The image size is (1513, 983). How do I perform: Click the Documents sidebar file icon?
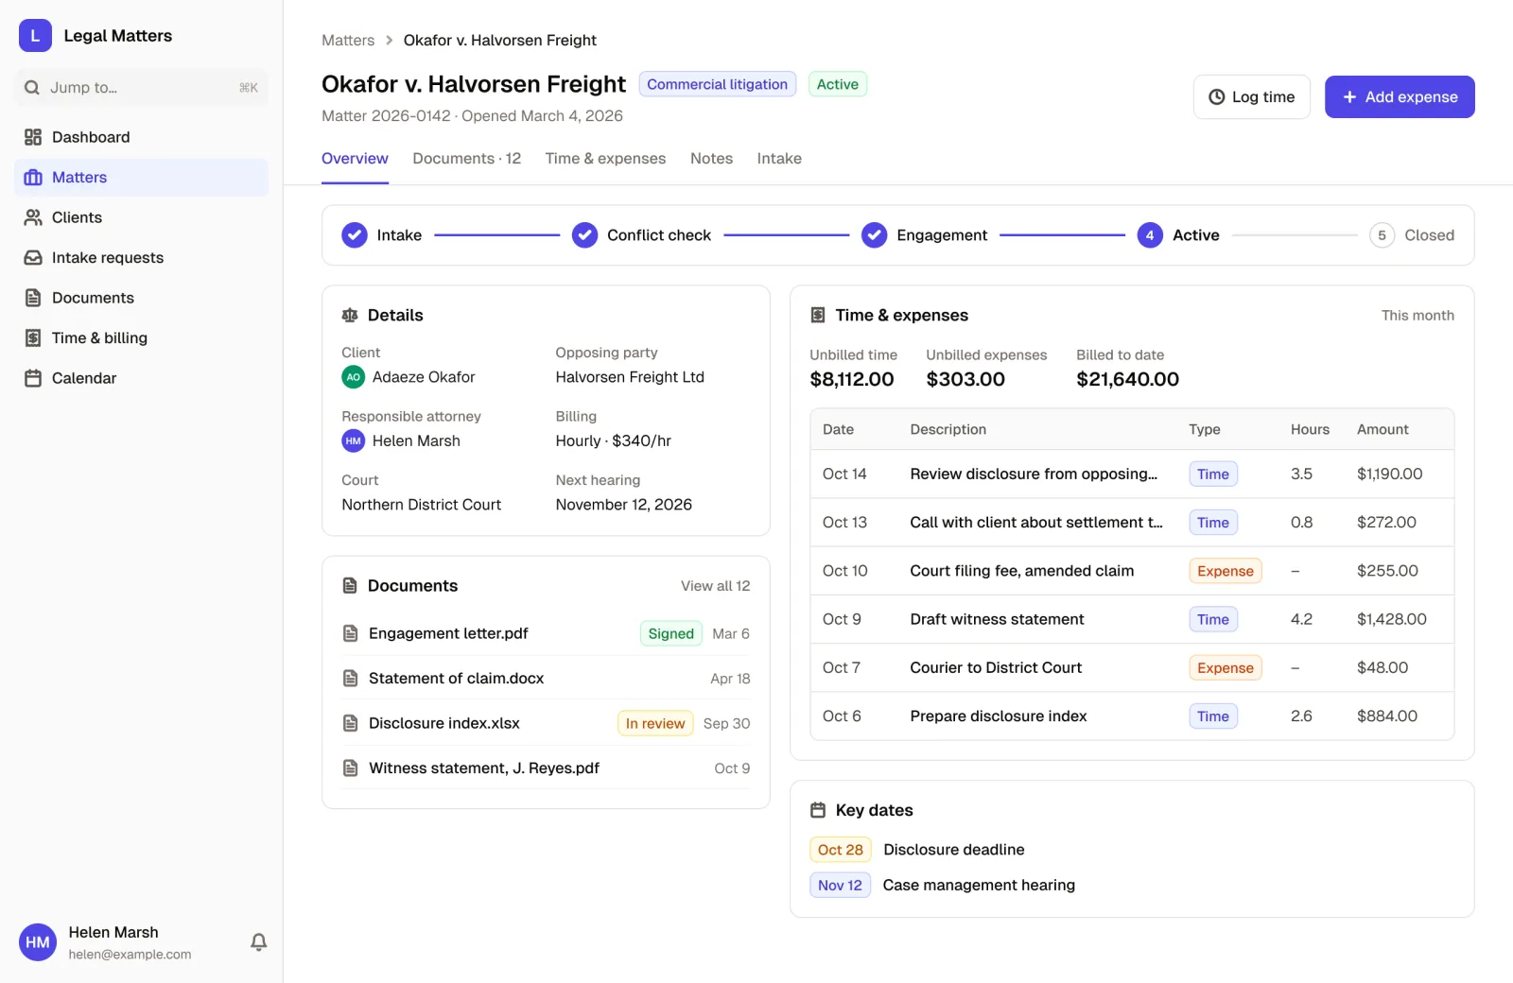click(33, 298)
